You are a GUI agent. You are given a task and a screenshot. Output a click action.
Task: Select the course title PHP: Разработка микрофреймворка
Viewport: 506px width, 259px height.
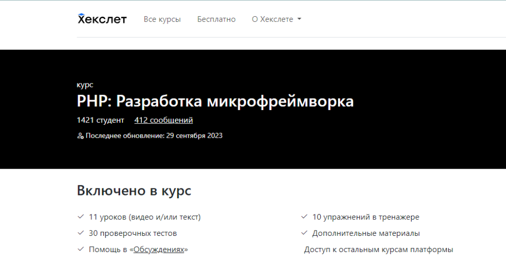[x=215, y=101]
